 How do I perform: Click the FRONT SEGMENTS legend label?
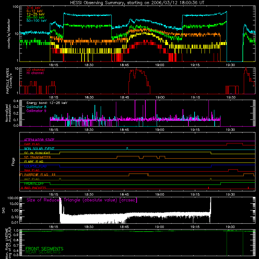44,249
